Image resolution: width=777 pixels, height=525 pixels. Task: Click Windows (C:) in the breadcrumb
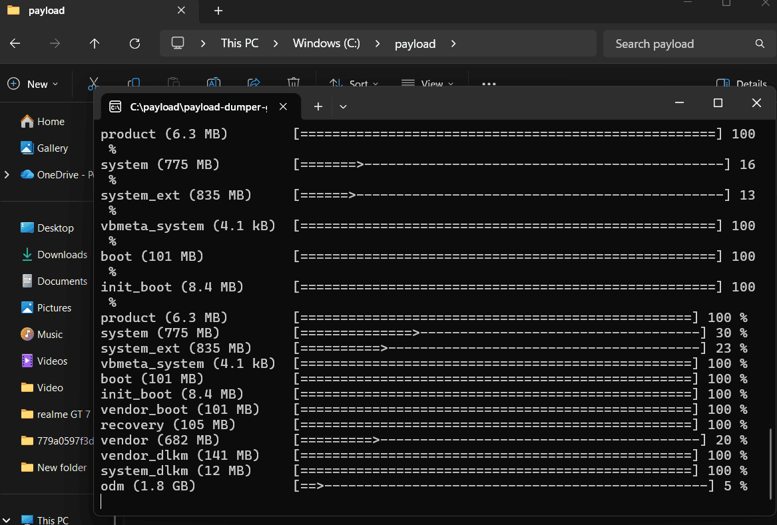click(326, 43)
